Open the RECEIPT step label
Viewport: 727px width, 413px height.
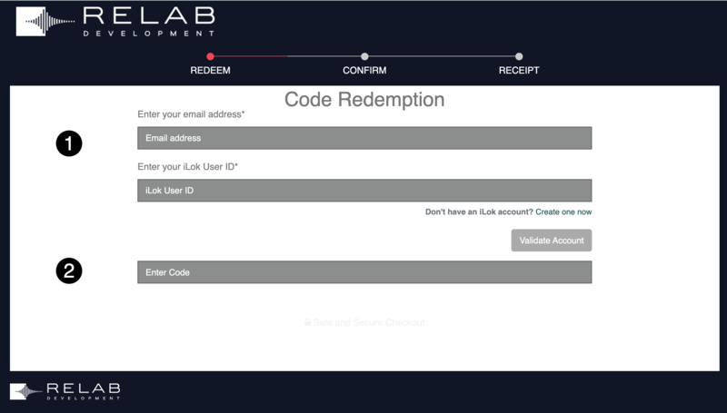519,71
